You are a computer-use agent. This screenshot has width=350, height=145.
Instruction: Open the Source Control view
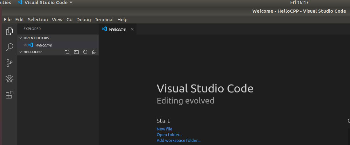9,63
